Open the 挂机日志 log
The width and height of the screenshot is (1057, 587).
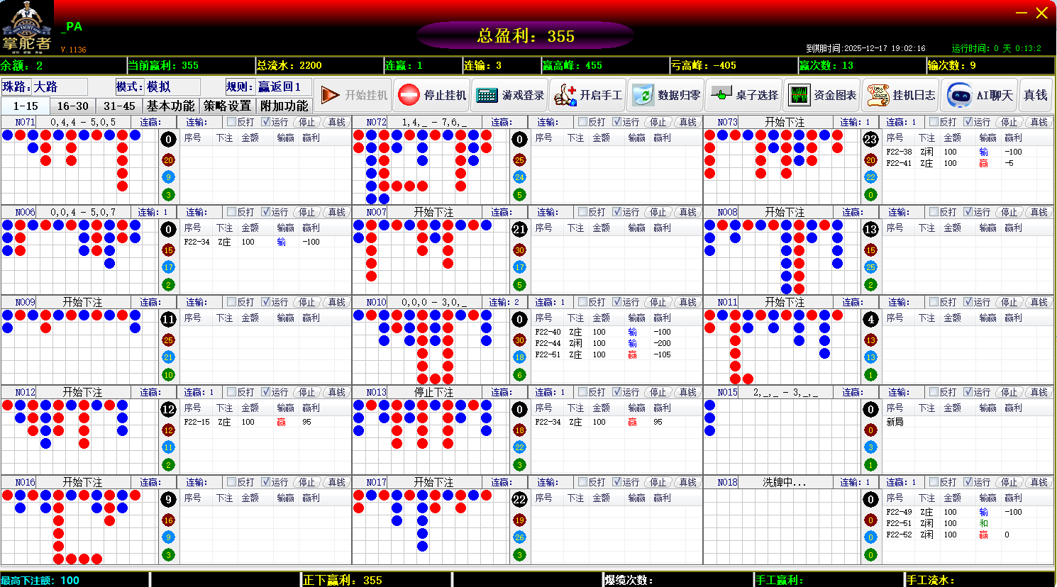(900, 95)
